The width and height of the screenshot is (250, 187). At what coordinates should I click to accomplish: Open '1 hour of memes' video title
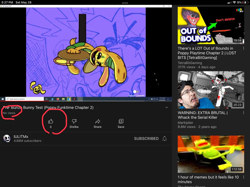[208, 179]
